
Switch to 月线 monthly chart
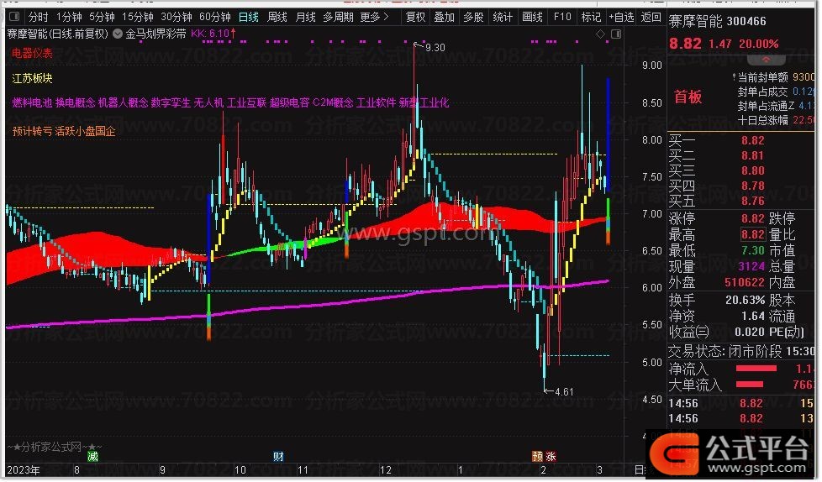[306, 17]
